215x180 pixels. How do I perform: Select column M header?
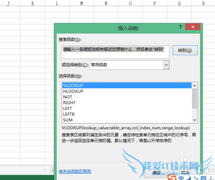click(x=82, y=3)
